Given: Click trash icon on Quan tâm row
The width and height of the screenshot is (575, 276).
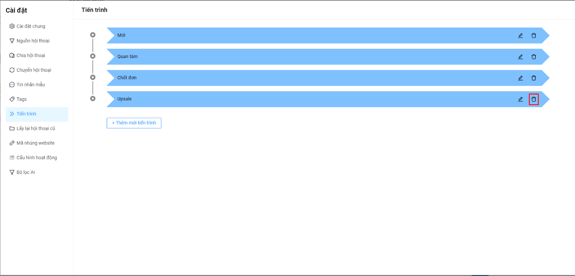Looking at the screenshot, I should pyautogui.click(x=534, y=57).
